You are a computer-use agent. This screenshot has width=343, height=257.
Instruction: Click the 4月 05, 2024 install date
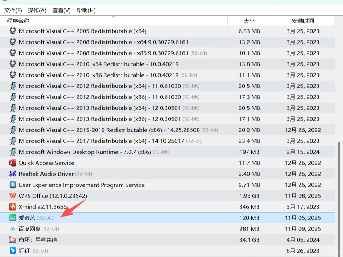[x=303, y=240]
